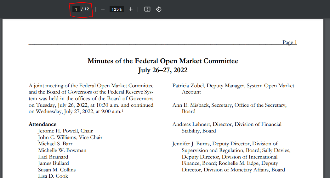Viewport: 330px width, 178px height.
Task: Click the title 'Minutes of the Federal Open Market Committee'
Action: tap(163, 61)
